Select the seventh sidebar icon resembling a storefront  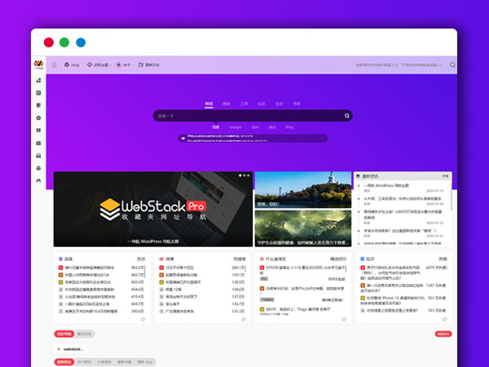pyautogui.click(x=38, y=156)
